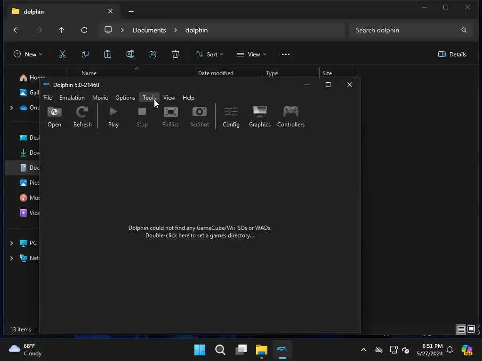
Task: Click the Delete trash icon
Action: point(175,55)
